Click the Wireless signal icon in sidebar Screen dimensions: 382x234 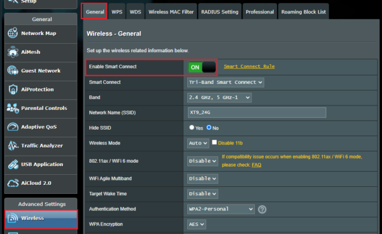[13, 218]
